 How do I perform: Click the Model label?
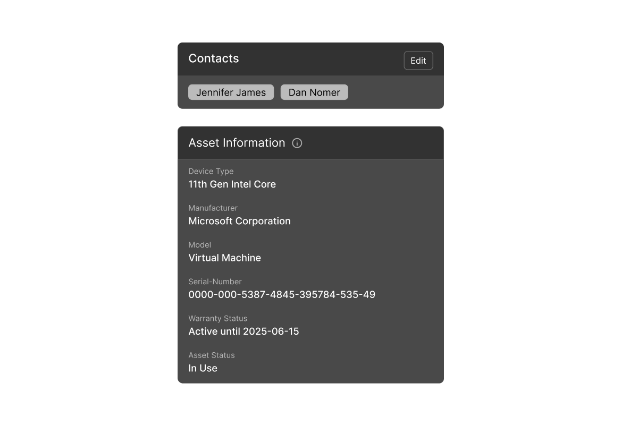199,245
